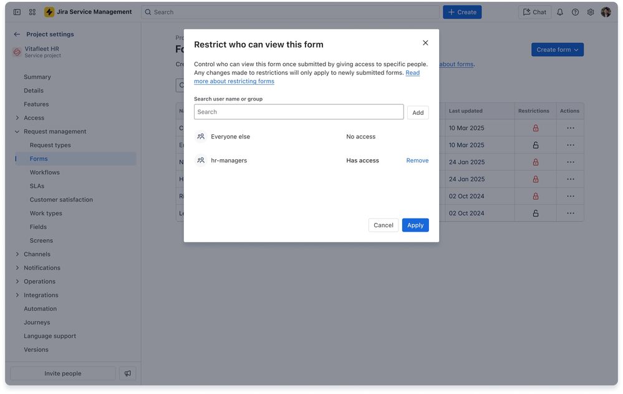
Task: Open Journeys in the sidebar
Action: click(x=37, y=322)
